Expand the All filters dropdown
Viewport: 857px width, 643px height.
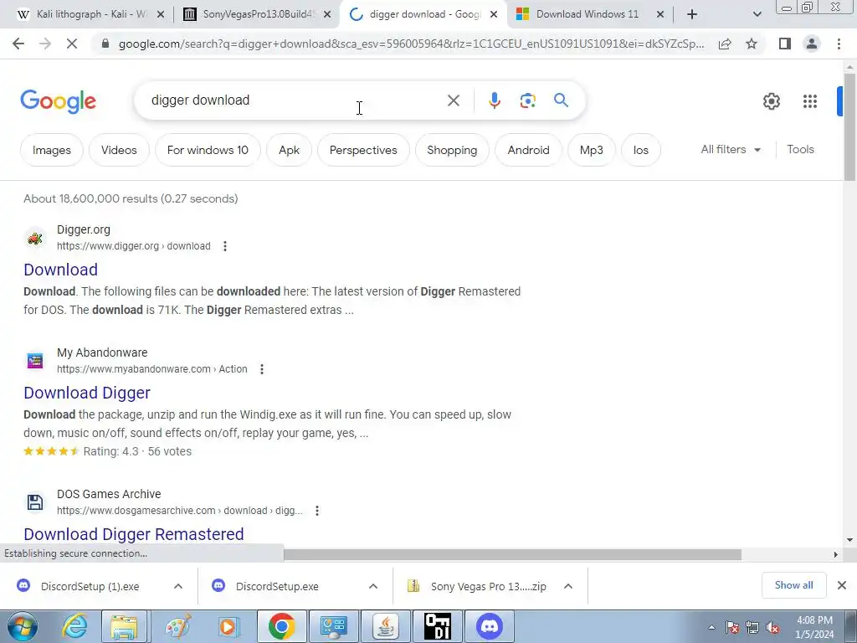coord(731,149)
